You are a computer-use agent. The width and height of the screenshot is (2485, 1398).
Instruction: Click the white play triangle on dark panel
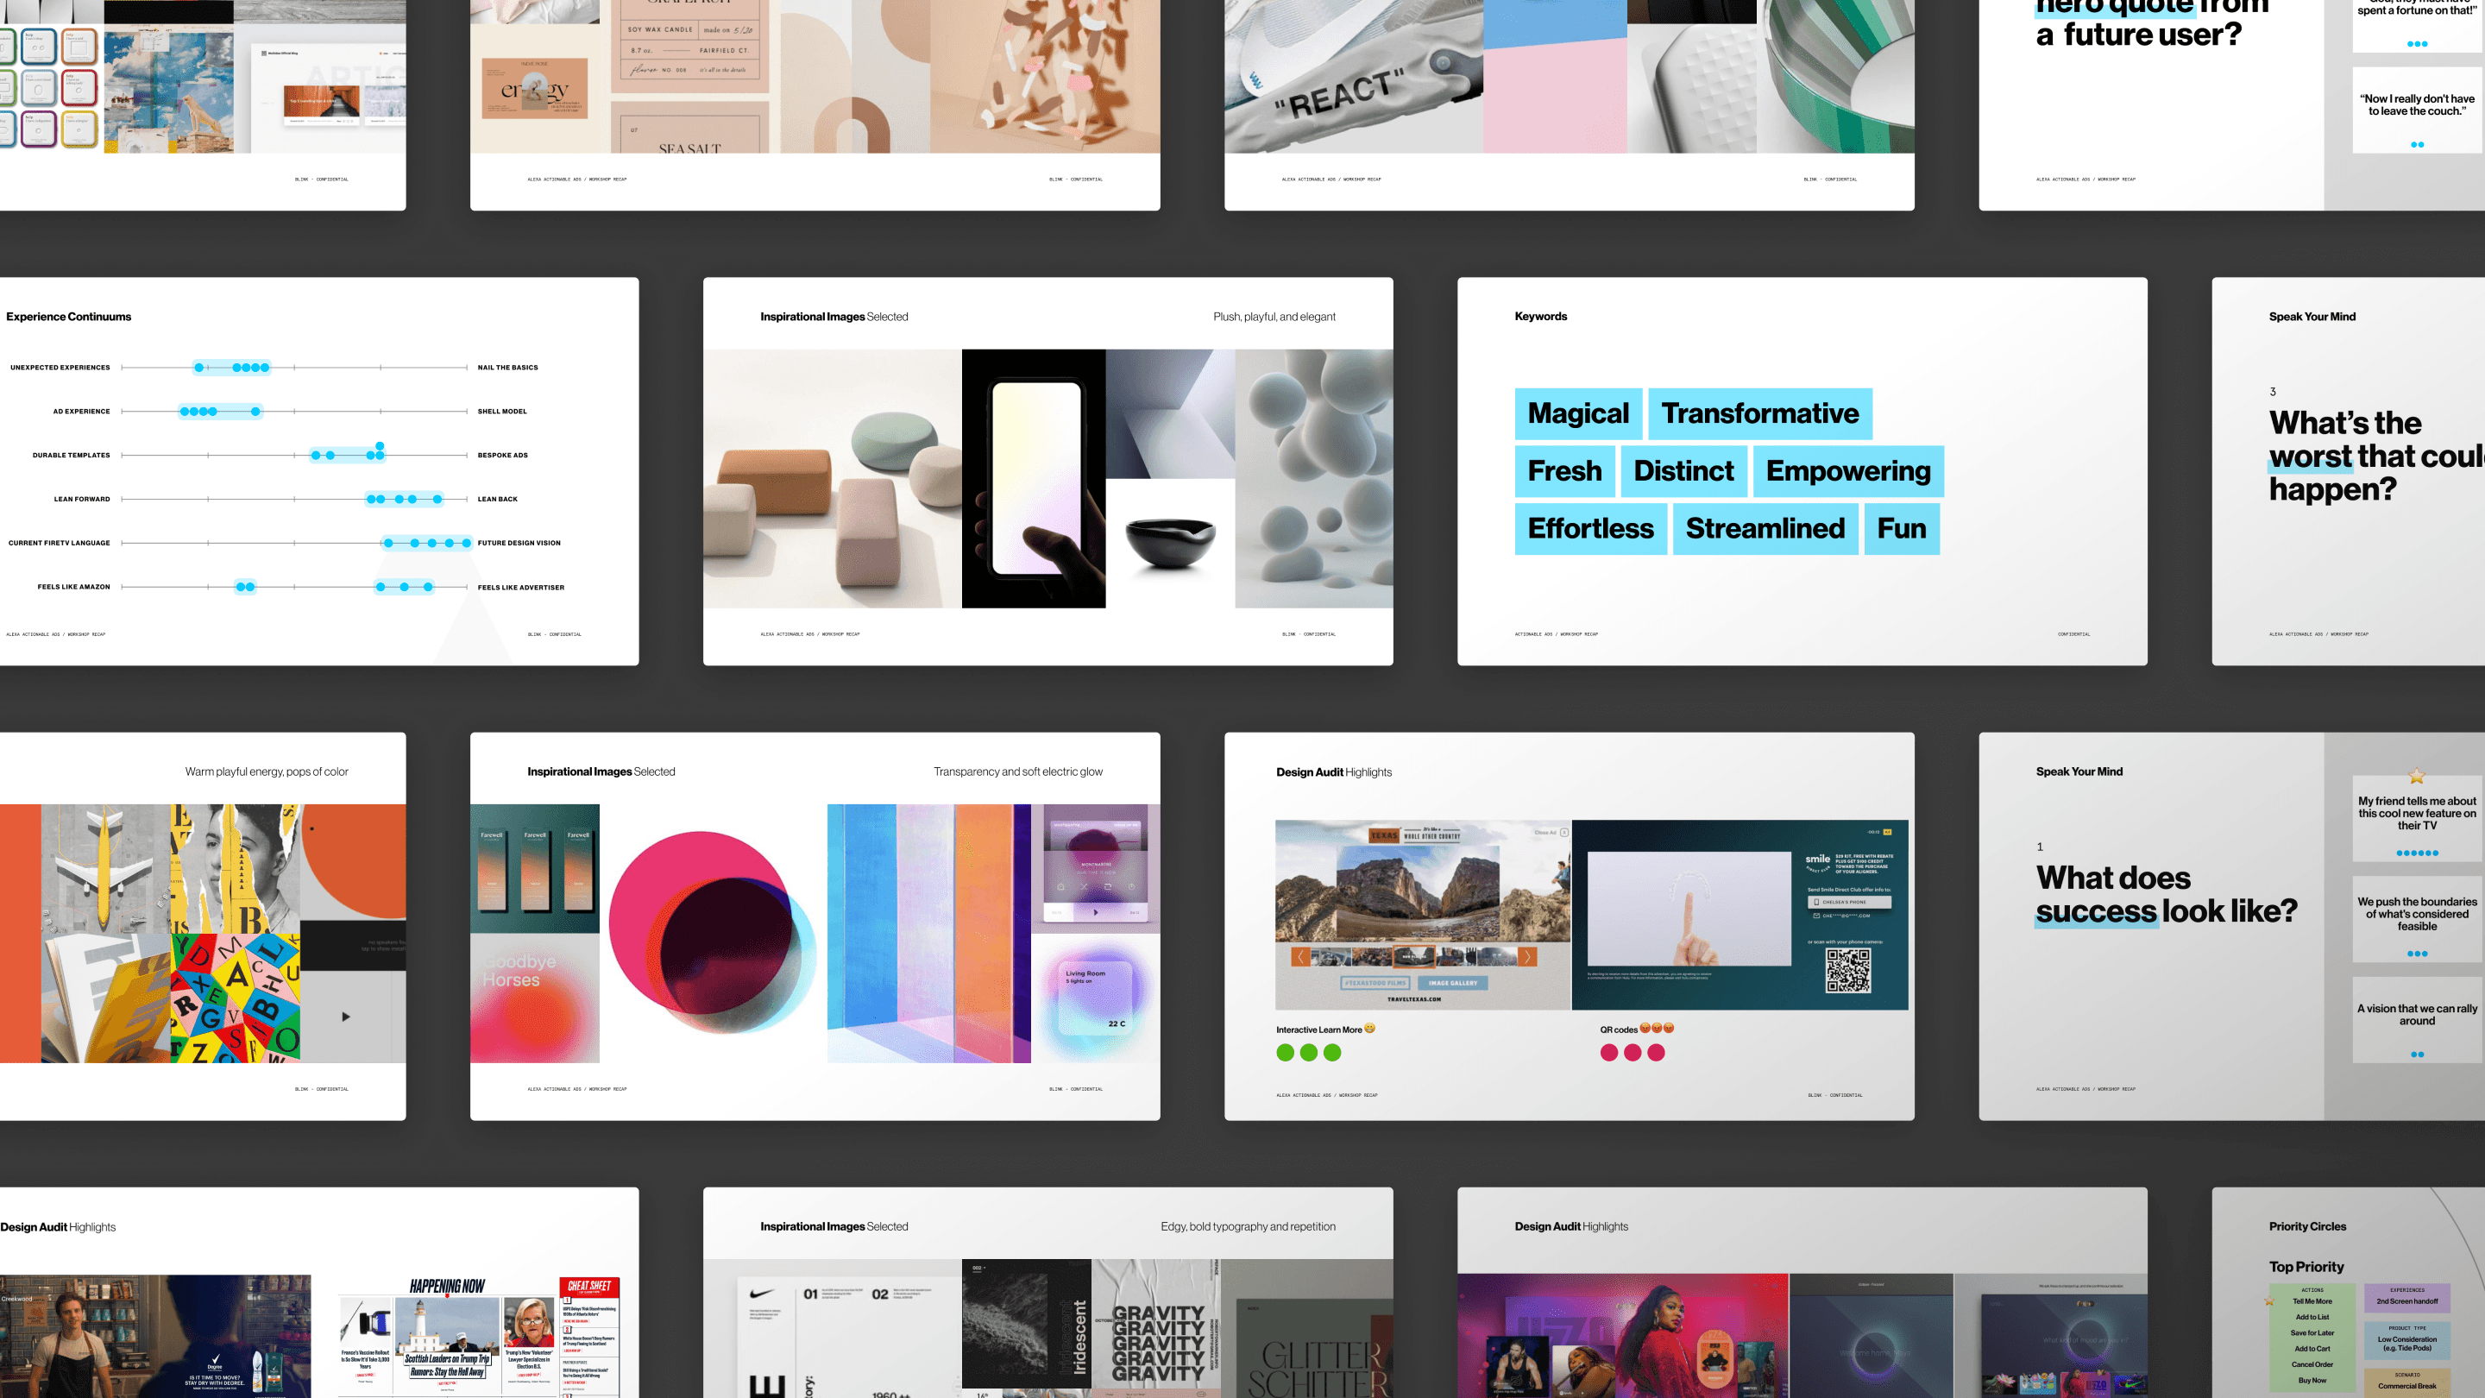point(345,1016)
